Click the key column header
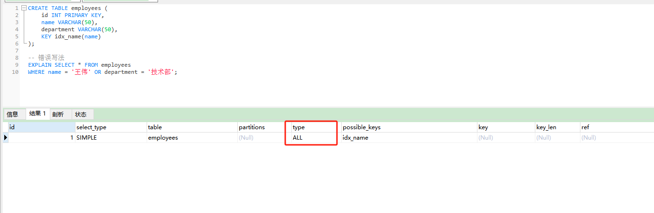Image resolution: width=654 pixels, height=213 pixels. [x=506, y=127]
